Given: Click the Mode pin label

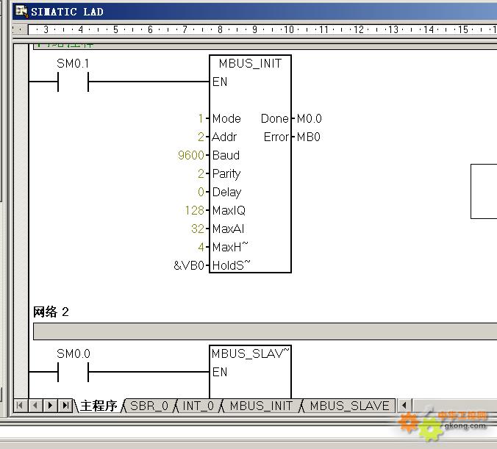Looking at the screenshot, I should point(226,118).
